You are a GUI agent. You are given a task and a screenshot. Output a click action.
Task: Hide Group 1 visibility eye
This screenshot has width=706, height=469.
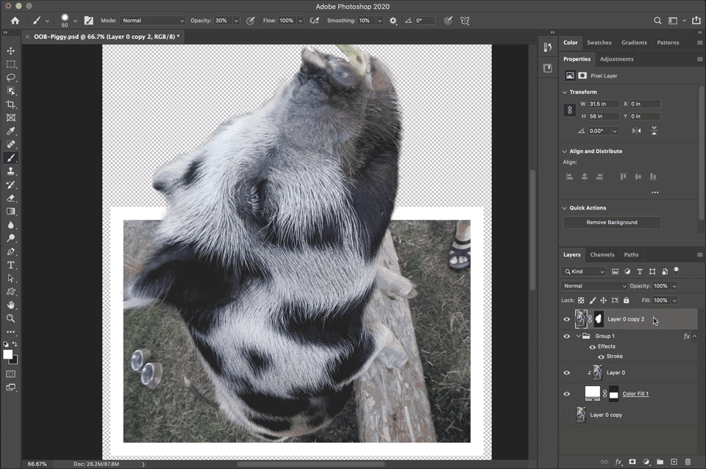[567, 336]
